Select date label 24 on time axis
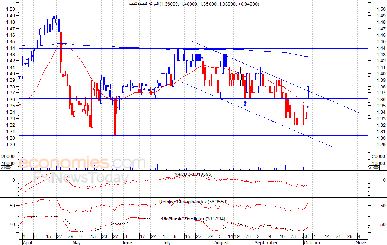The height and width of the screenshot is (245, 387). [154, 236]
